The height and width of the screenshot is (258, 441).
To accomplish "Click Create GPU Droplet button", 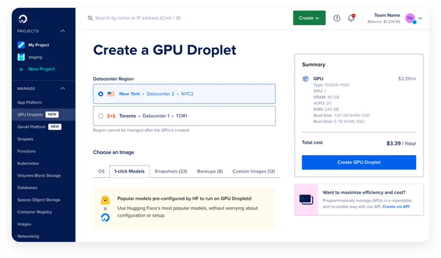I will click(x=359, y=162).
